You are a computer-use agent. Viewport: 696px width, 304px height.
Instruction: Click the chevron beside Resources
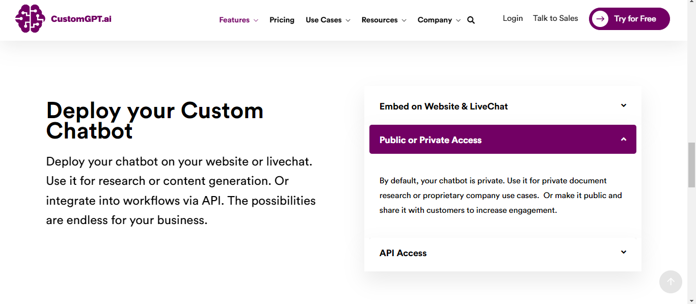(x=405, y=20)
